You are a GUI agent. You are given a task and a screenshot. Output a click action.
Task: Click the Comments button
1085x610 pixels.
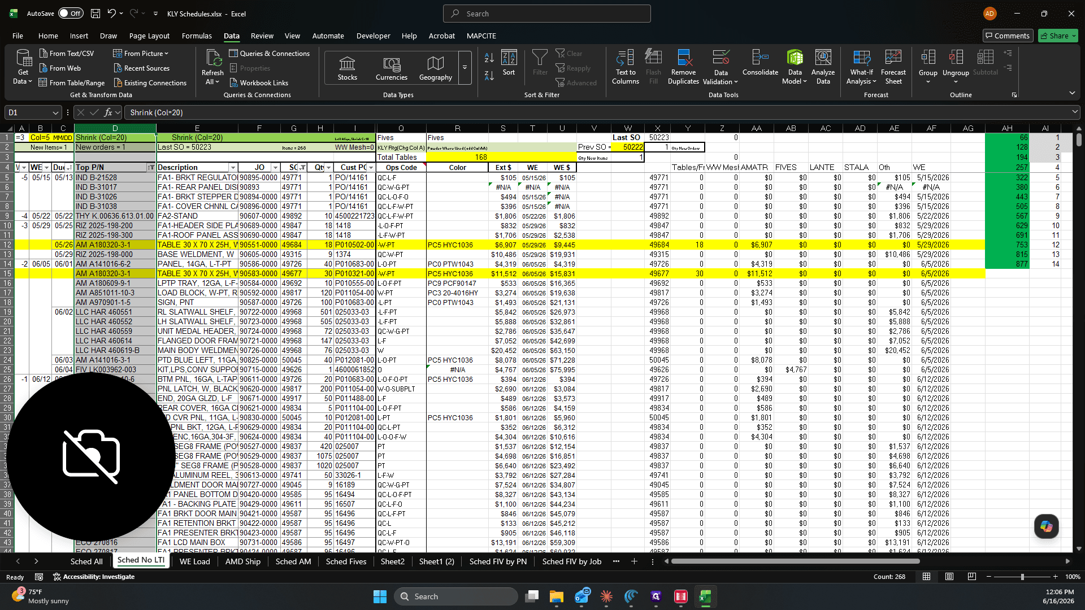coord(1008,36)
